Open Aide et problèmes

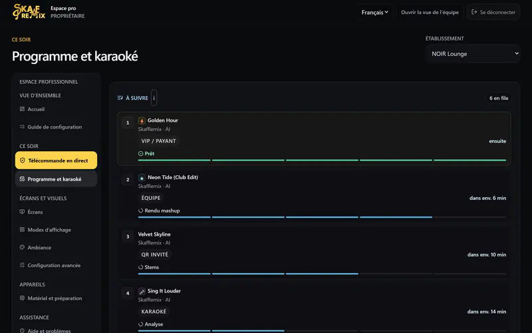point(56,330)
